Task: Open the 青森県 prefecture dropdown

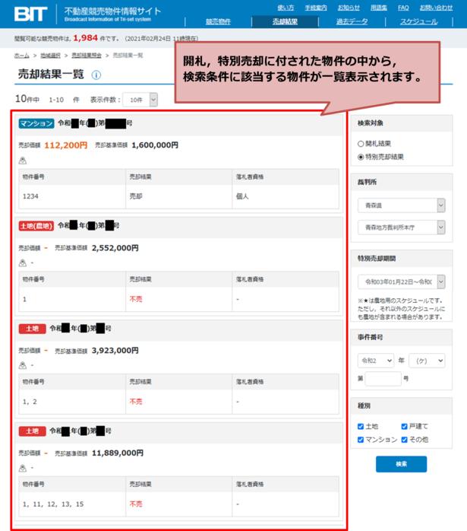Action: pos(401,205)
